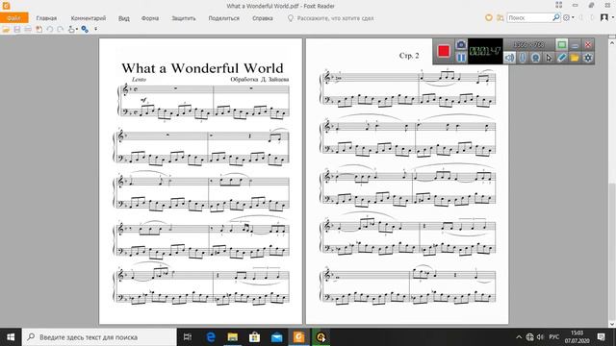Toggle the recorder webcam icon
616x346 pixels.
tap(535, 58)
